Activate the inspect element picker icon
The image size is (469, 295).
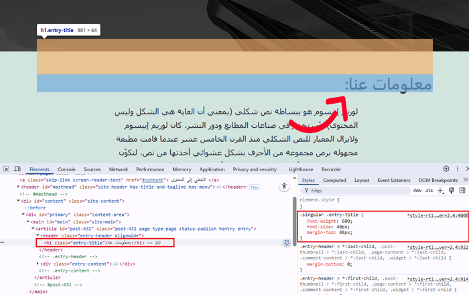click(5, 169)
